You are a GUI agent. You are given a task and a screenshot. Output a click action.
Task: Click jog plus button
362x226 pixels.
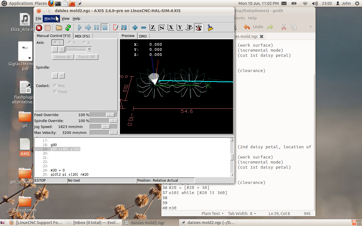click(62, 49)
